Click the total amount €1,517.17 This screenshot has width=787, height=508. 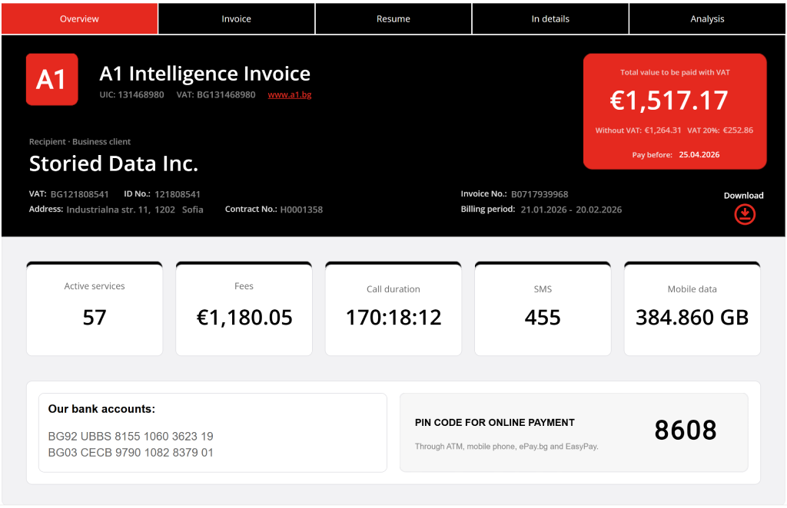pyautogui.click(x=669, y=101)
